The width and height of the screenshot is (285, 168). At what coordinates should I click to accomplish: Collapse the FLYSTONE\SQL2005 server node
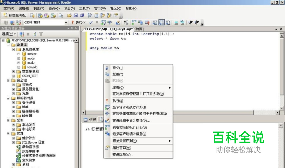(3, 40)
